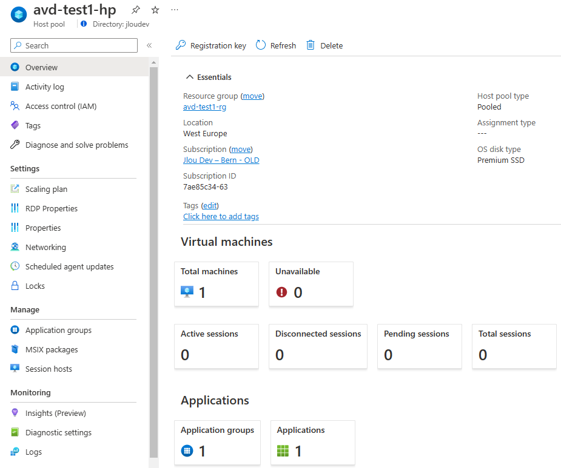The width and height of the screenshot is (561, 468).
Task: Click the Access control people icon
Action: click(15, 106)
